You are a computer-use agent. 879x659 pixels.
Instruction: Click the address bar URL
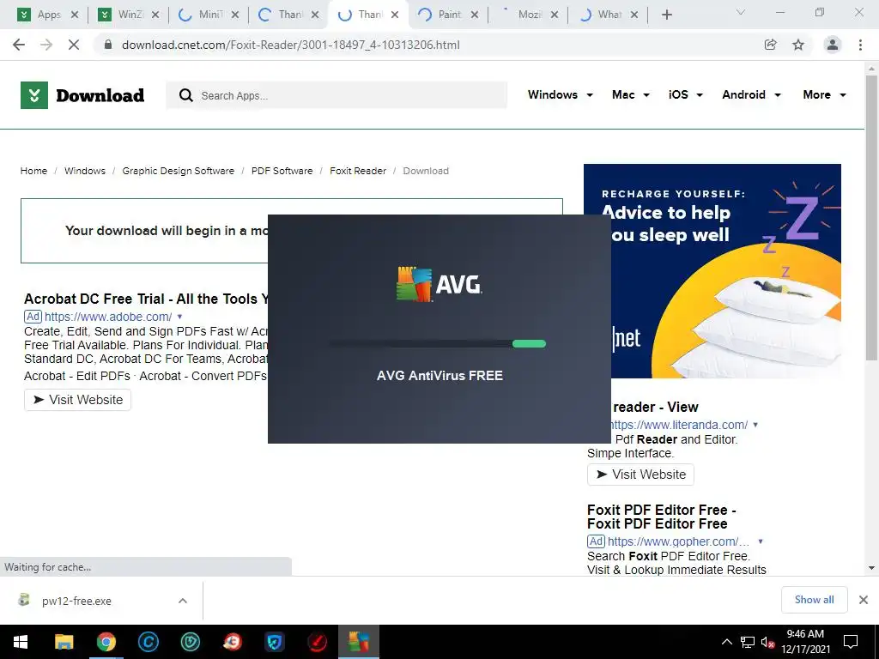pos(290,45)
